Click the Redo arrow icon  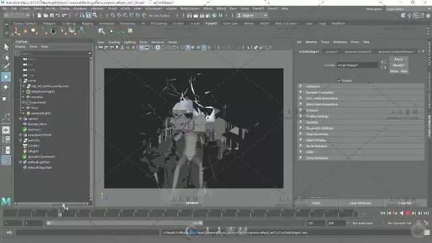(64, 16)
